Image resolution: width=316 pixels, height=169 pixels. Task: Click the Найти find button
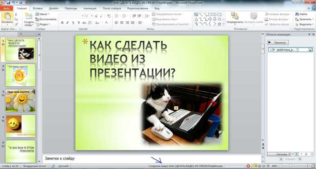click(x=302, y=14)
